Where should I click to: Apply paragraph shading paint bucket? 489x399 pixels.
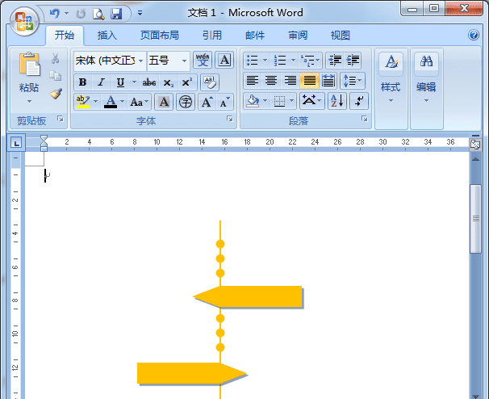click(253, 101)
